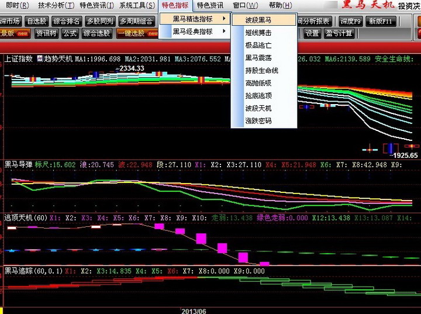This screenshot has height=314, width=421.
Task: Open the 技术分析(T) menu
Action: pos(56,5)
